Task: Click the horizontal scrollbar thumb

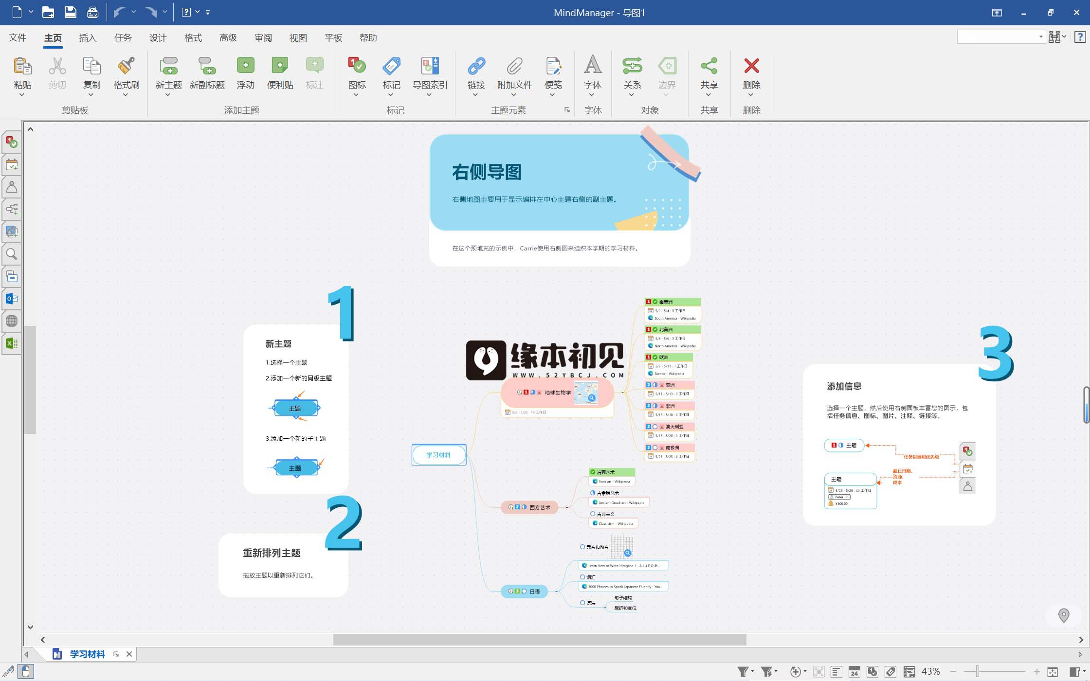Action: pyautogui.click(x=539, y=640)
